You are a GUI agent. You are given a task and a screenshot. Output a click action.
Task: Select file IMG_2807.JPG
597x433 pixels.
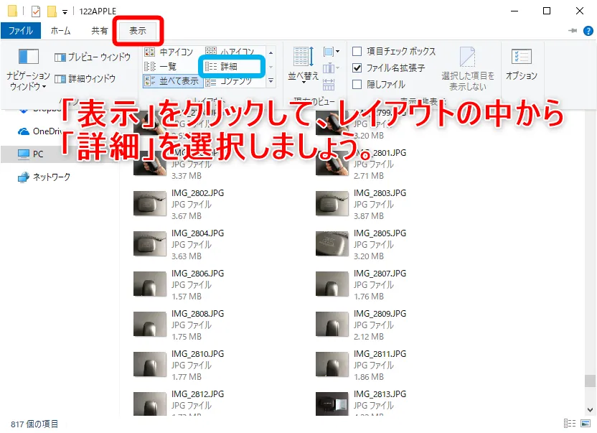[x=362, y=285]
